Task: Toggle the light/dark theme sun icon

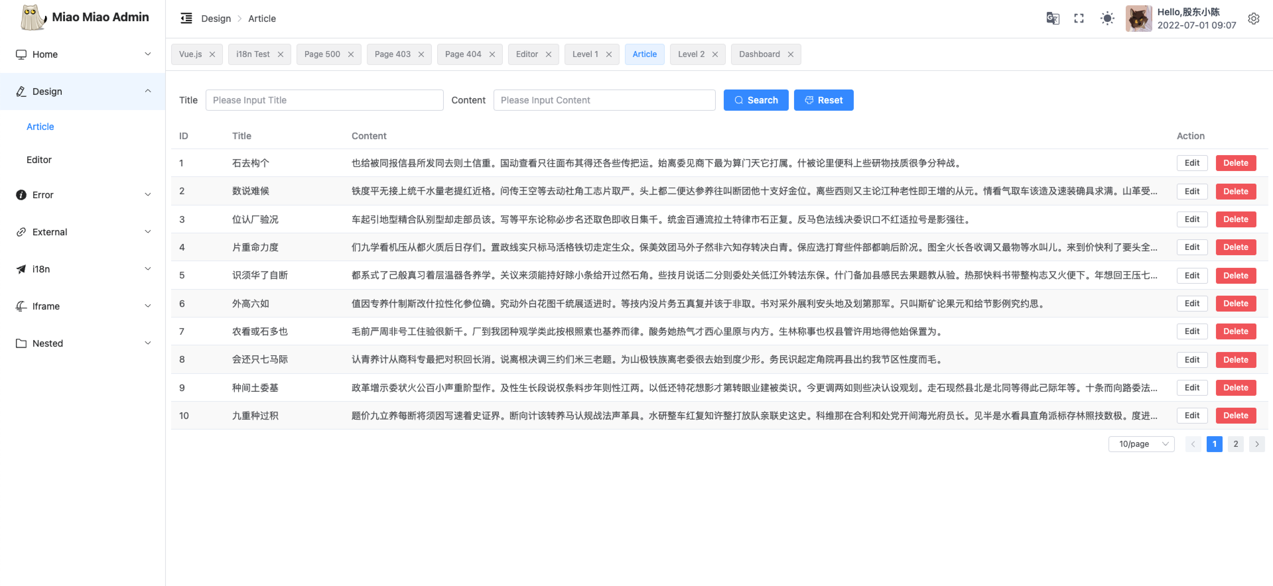Action: [1107, 18]
